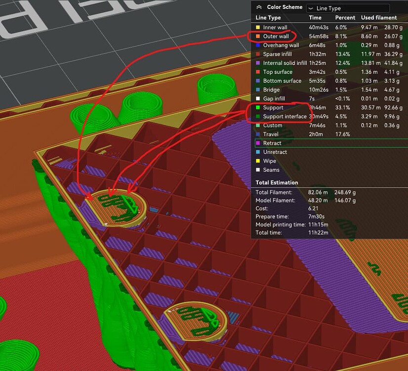
Task: Click Total time value 11h22m
Action: [318, 233]
